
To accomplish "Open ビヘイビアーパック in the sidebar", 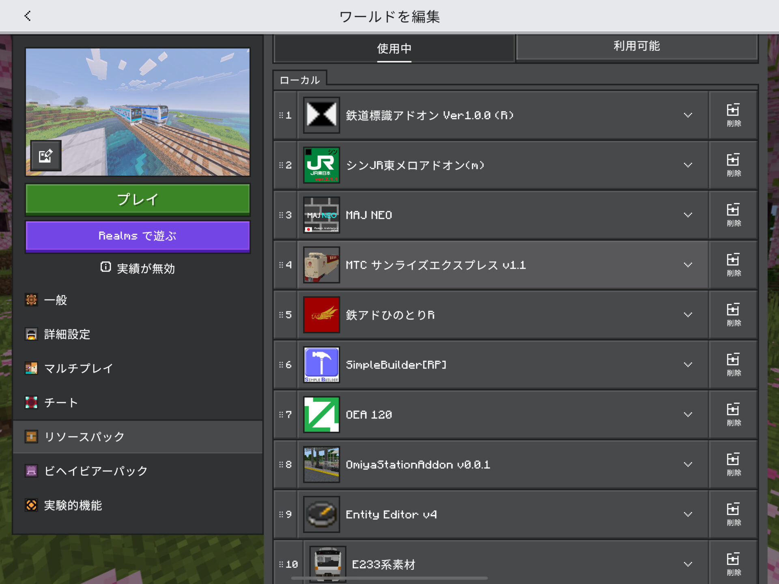I will 96,471.
